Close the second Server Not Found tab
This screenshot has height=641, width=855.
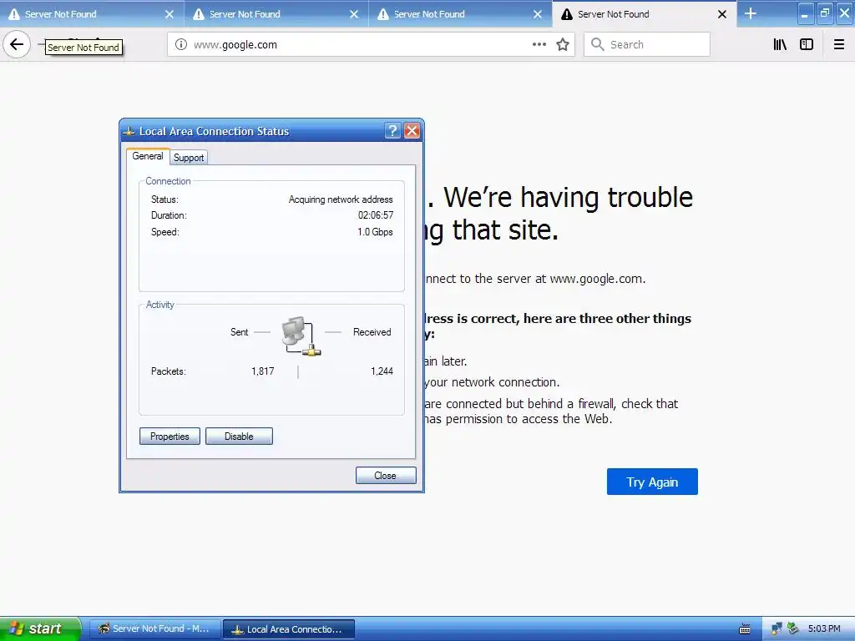(x=354, y=14)
